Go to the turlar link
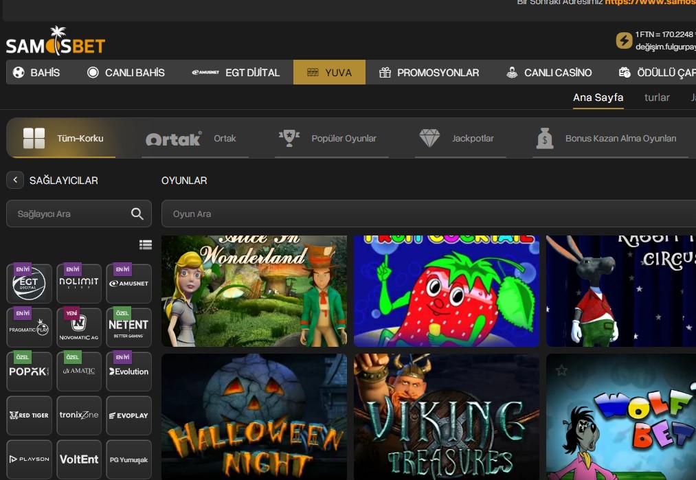696x480 pixels. tap(657, 98)
